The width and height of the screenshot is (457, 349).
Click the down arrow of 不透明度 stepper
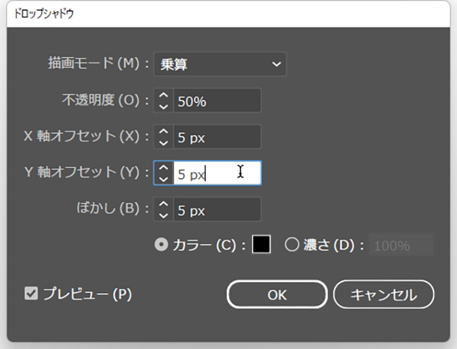click(163, 106)
